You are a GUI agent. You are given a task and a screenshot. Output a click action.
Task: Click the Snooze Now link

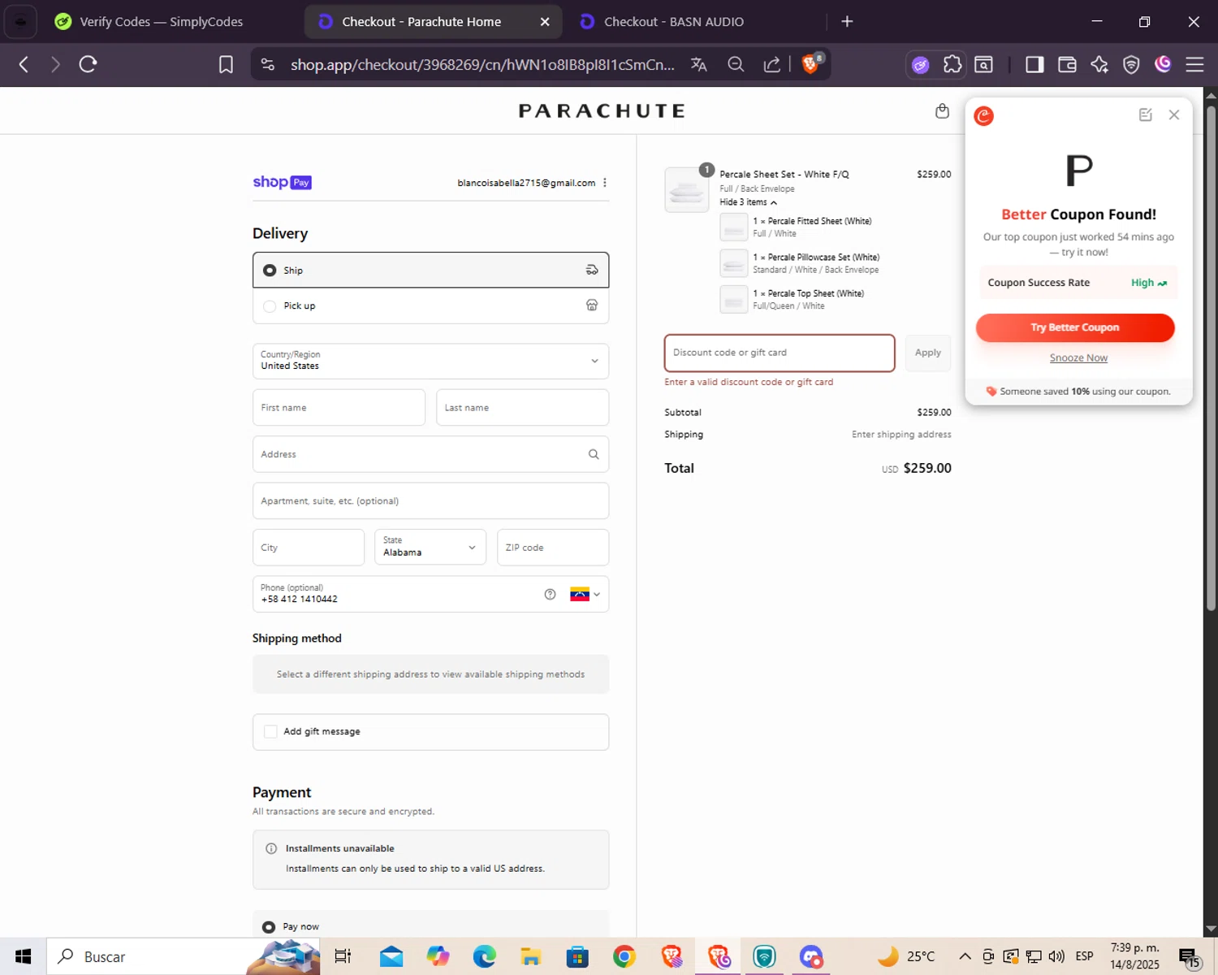tap(1078, 357)
